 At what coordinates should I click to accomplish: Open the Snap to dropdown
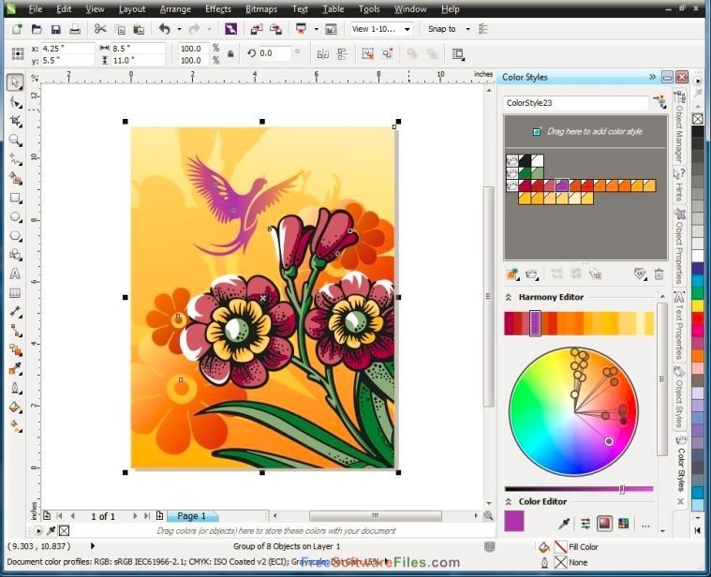[468, 29]
